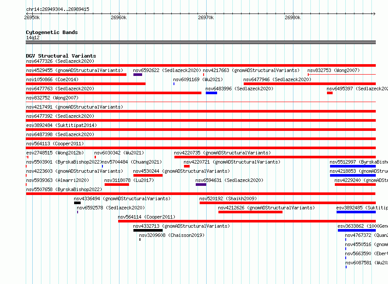This screenshot has width=388, height=284.
Task: Select nsv4223603 (gnomADStructuralVariants) label
Action: (x=75, y=171)
